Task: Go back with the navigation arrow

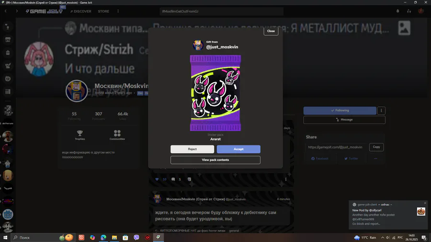Action: (5, 11)
